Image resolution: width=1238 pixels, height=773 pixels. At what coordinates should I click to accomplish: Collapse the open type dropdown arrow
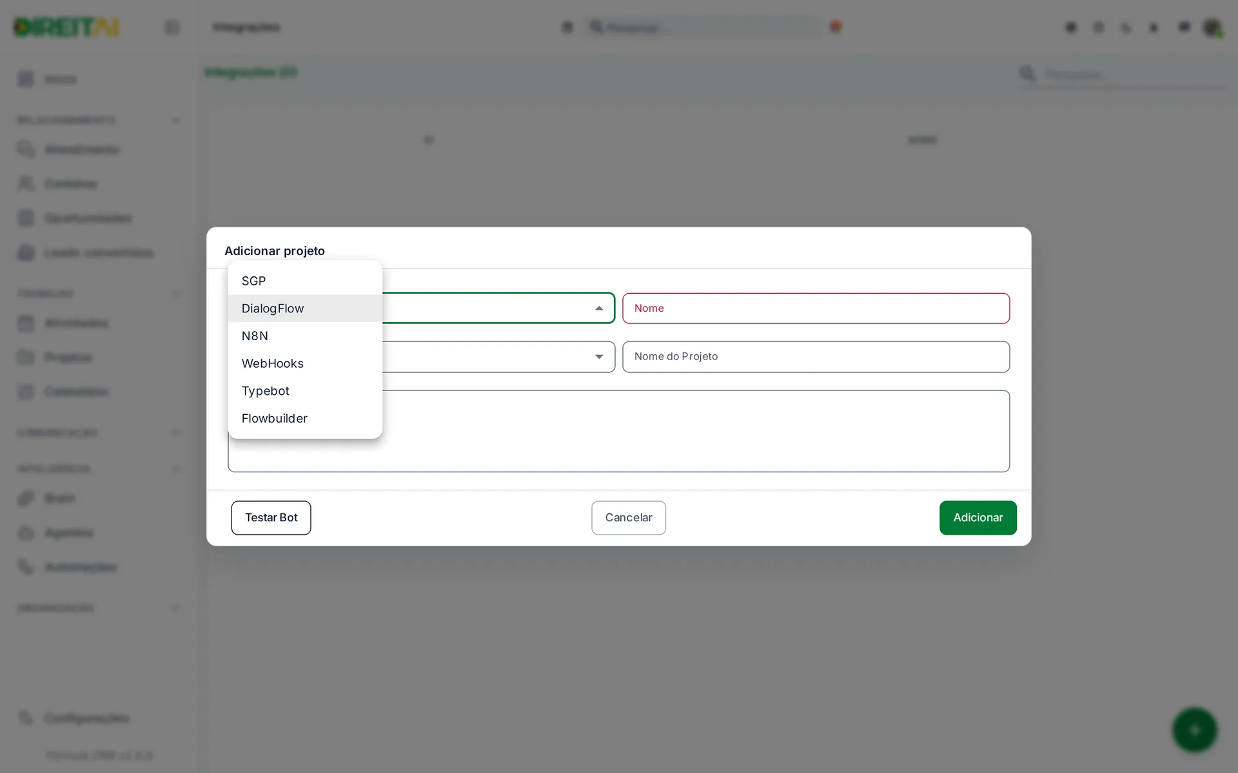pyautogui.click(x=599, y=309)
